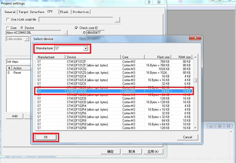
Task: Select STM32F102R8 (allow opt. bytes) row
Action: 114,124
